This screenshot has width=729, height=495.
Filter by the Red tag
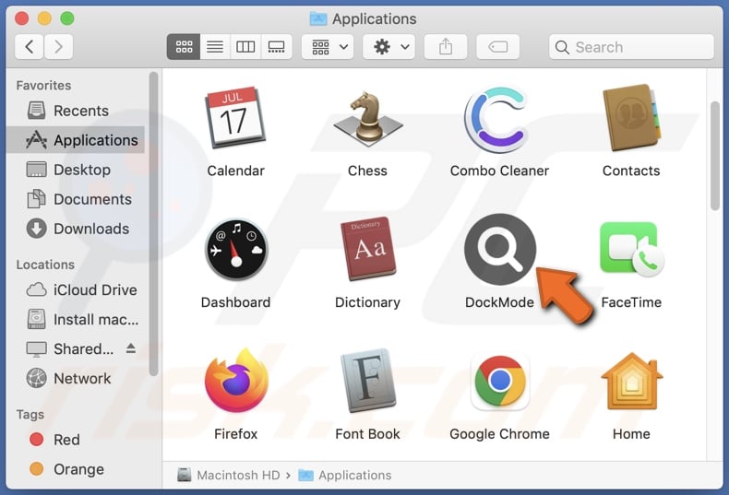(54, 440)
